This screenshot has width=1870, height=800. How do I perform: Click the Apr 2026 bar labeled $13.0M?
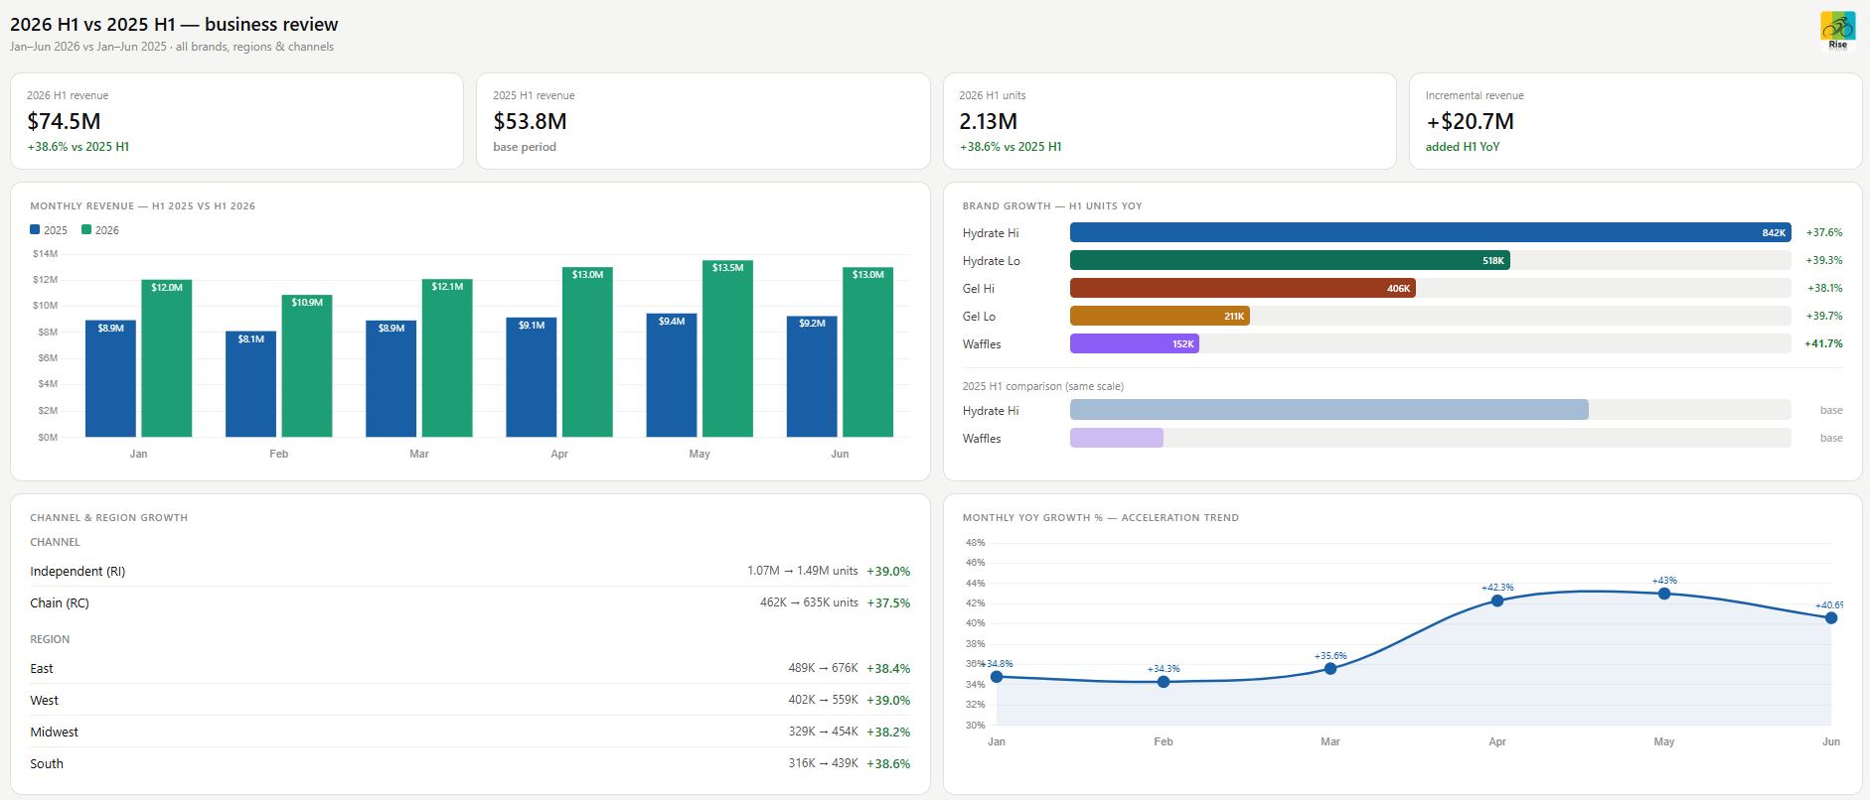(x=587, y=351)
